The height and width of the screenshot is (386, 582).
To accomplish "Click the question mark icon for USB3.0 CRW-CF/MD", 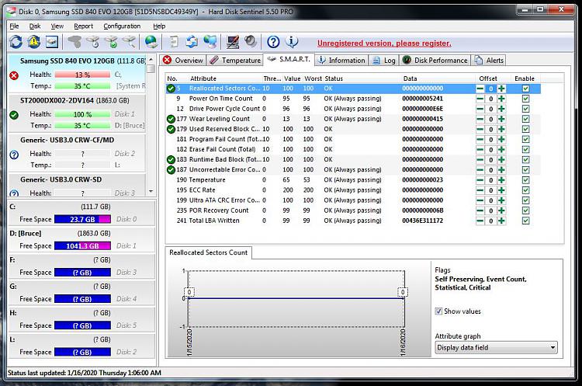I will click(x=14, y=155).
